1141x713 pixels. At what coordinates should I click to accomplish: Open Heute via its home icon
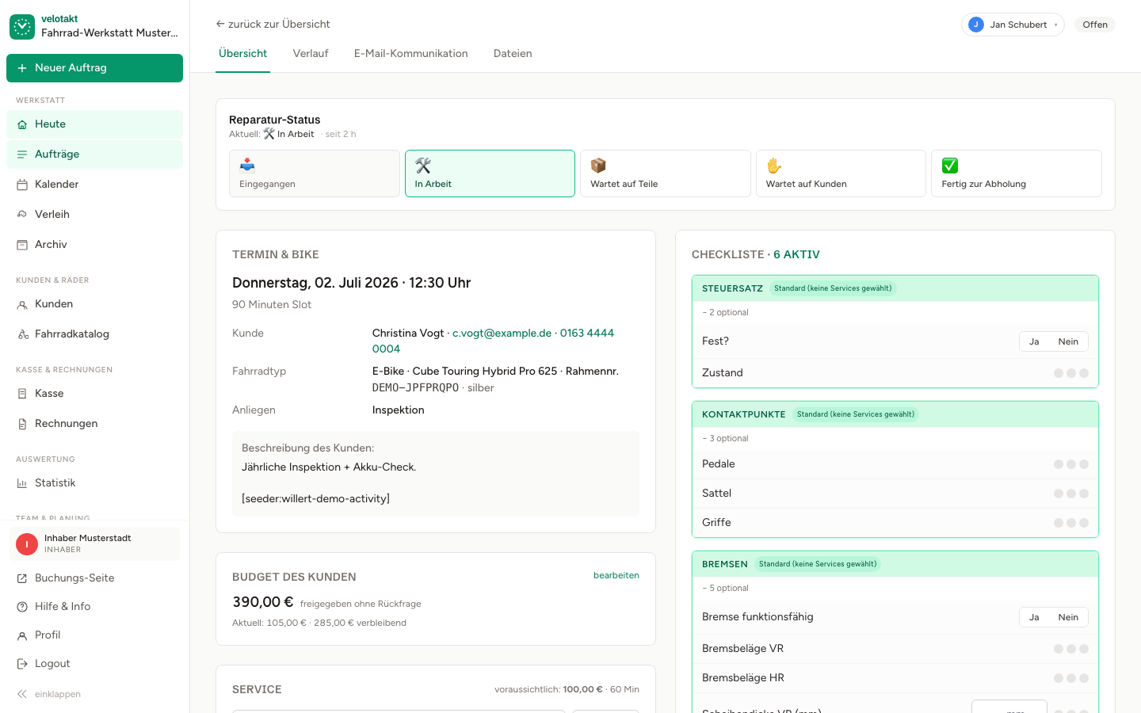pyautogui.click(x=22, y=124)
